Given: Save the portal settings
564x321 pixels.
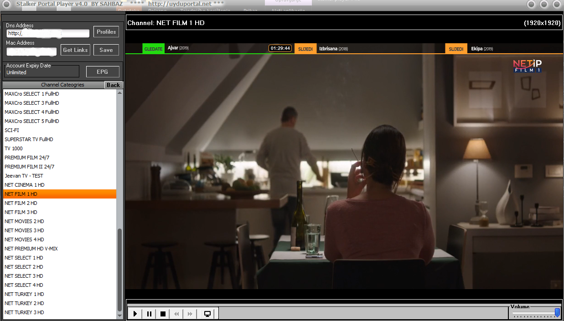Looking at the screenshot, I should click(x=106, y=50).
